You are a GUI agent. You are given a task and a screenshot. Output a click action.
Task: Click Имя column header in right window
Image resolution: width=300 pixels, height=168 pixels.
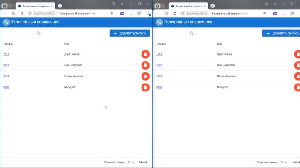coord(219,44)
